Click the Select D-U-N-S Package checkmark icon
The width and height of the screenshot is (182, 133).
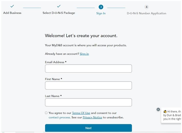click(x=59, y=6)
